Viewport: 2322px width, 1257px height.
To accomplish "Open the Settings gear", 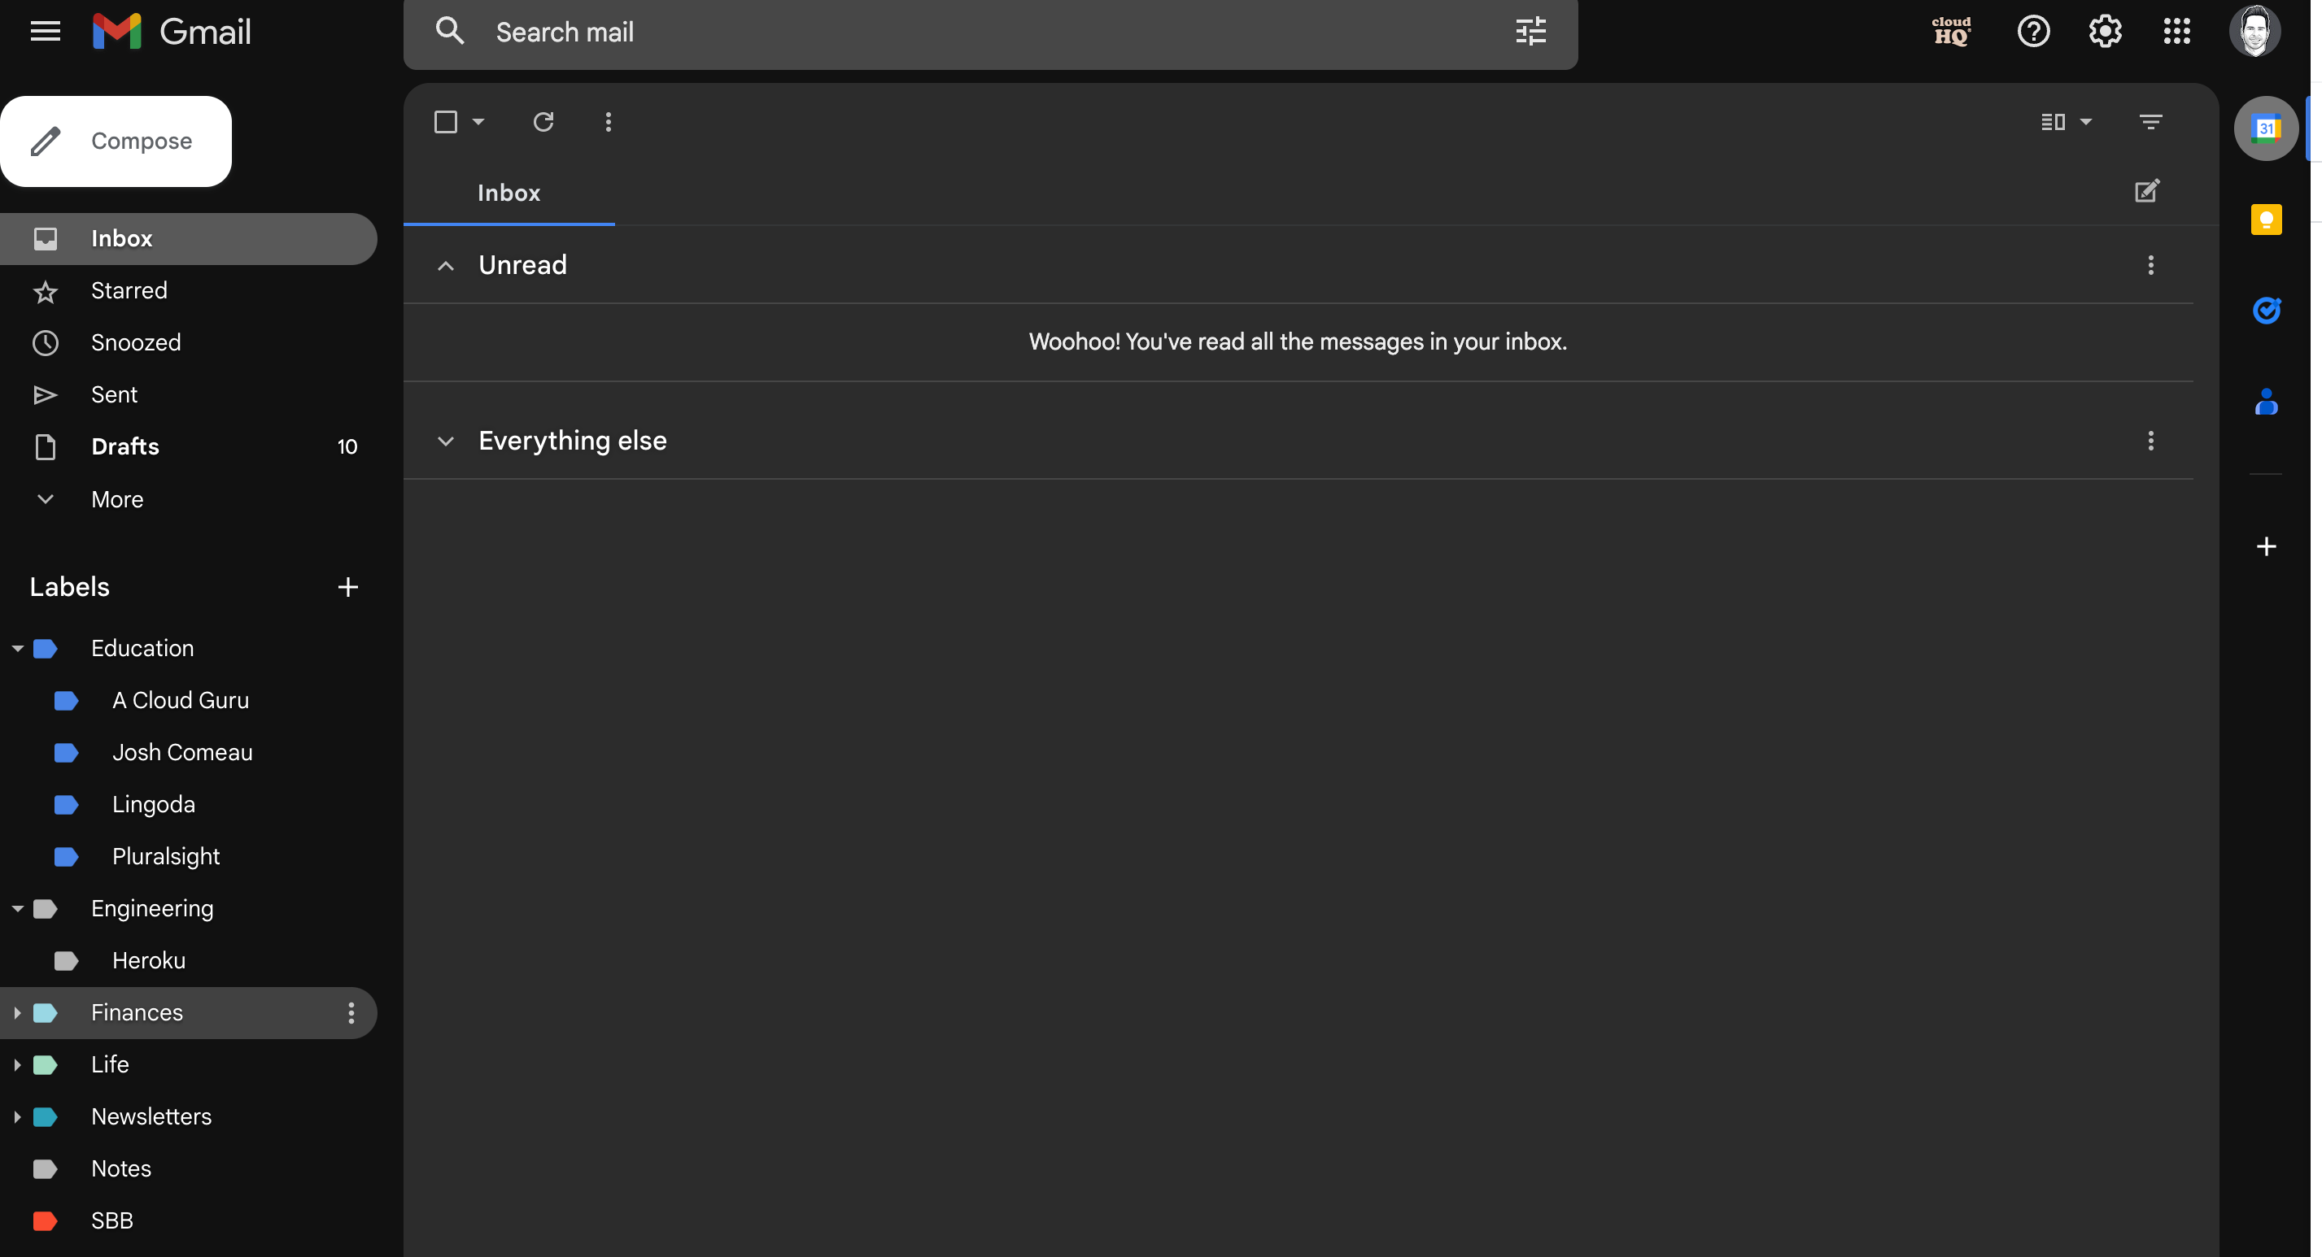I will click(x=2104, y=32).
